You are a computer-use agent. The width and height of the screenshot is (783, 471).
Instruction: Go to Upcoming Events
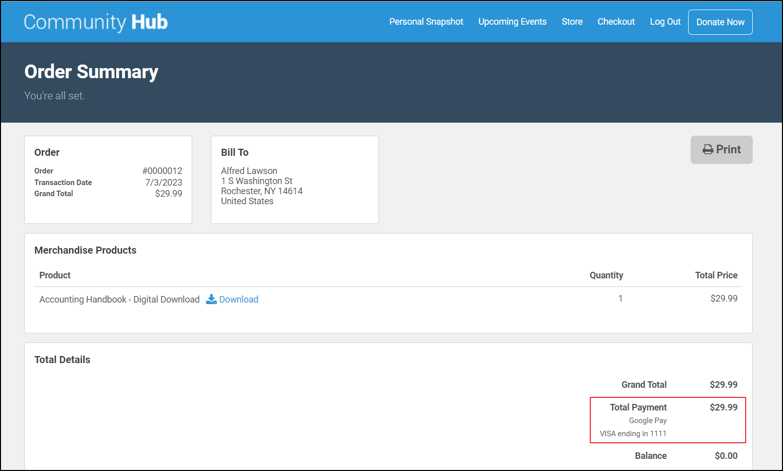pyautogui.click(x=512, y=22)
